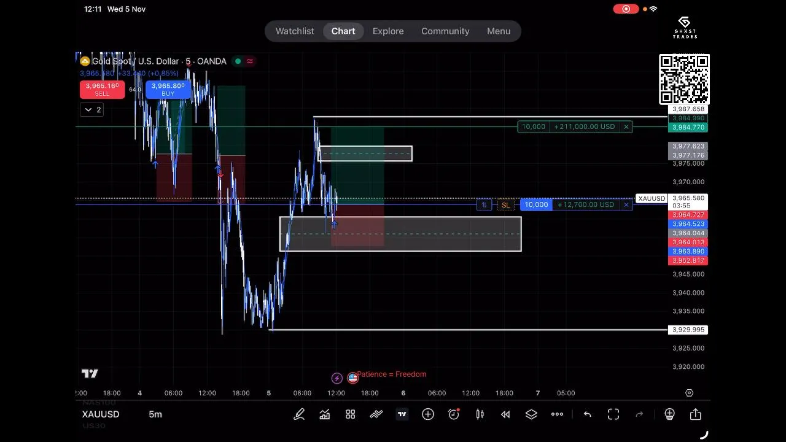786x442 pixels.
Task: Change chart type with candlestick icon
Action: 480,414
